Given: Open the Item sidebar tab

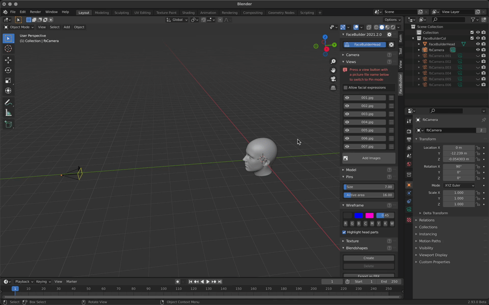Looking at the screenshot, I should pyautogui.click(x=401, y=38).
